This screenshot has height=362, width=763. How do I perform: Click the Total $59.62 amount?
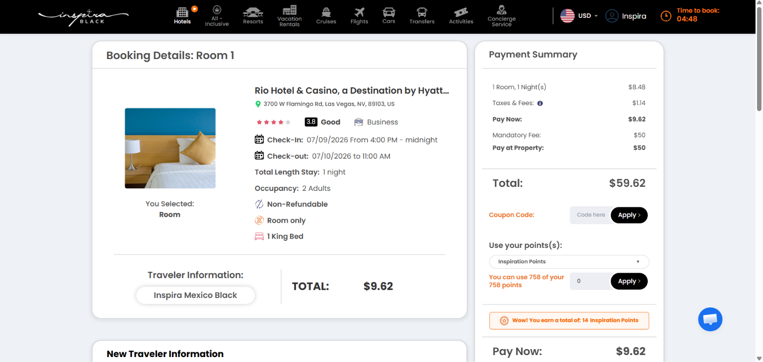click(627, 183)
